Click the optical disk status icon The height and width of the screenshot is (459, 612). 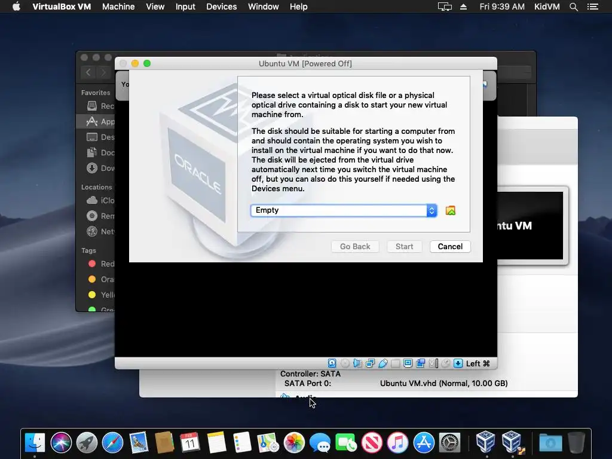coord(345,363)
